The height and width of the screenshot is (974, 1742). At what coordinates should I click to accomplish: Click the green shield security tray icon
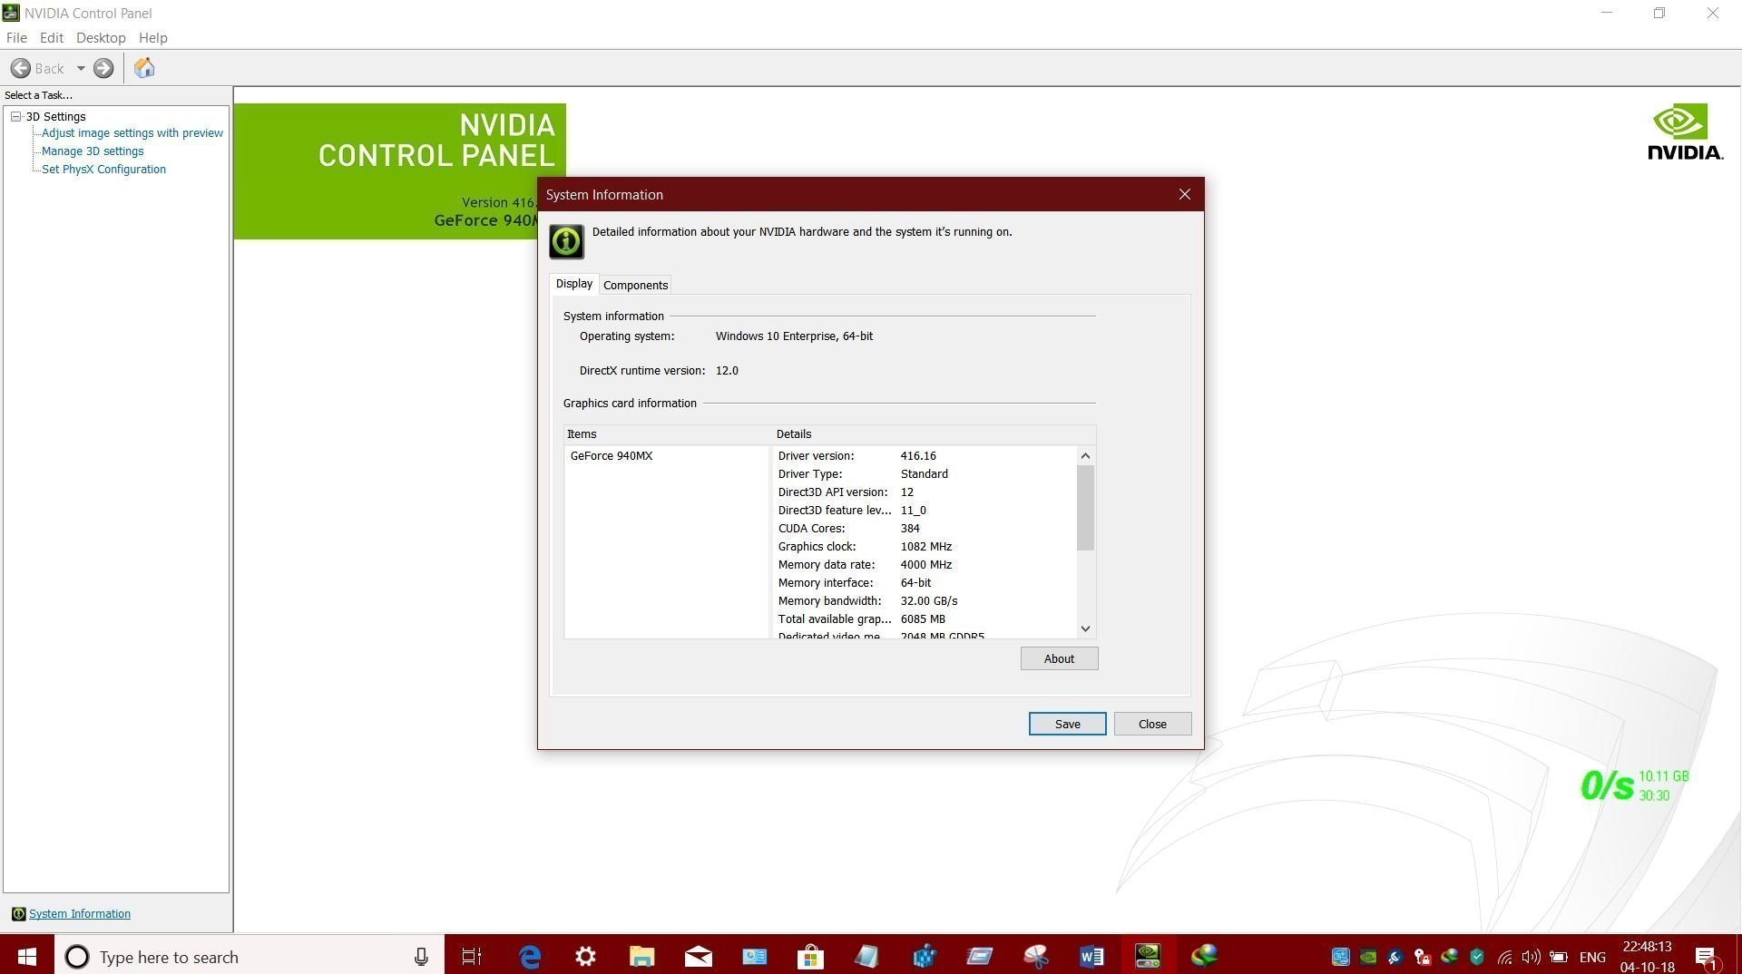1477,957
